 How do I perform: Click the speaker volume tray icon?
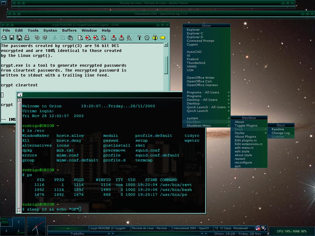tap(264, 228)
